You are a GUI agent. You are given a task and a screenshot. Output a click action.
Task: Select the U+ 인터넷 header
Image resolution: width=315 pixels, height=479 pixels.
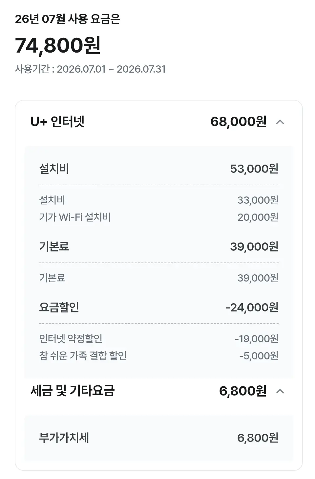(x=158, y=122)
